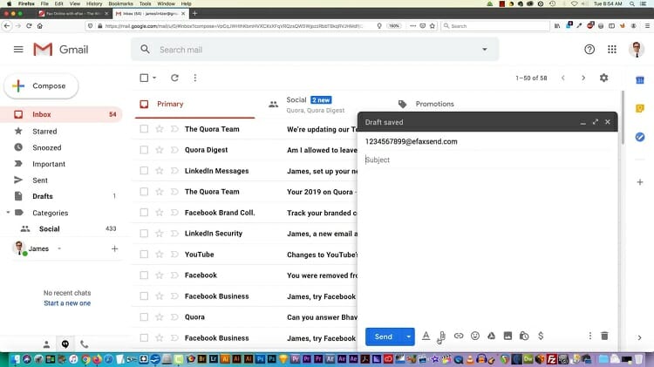Open formatting options in compose window

[426, 336]
